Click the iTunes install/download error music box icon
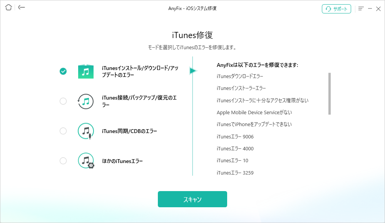 (86, 72)
